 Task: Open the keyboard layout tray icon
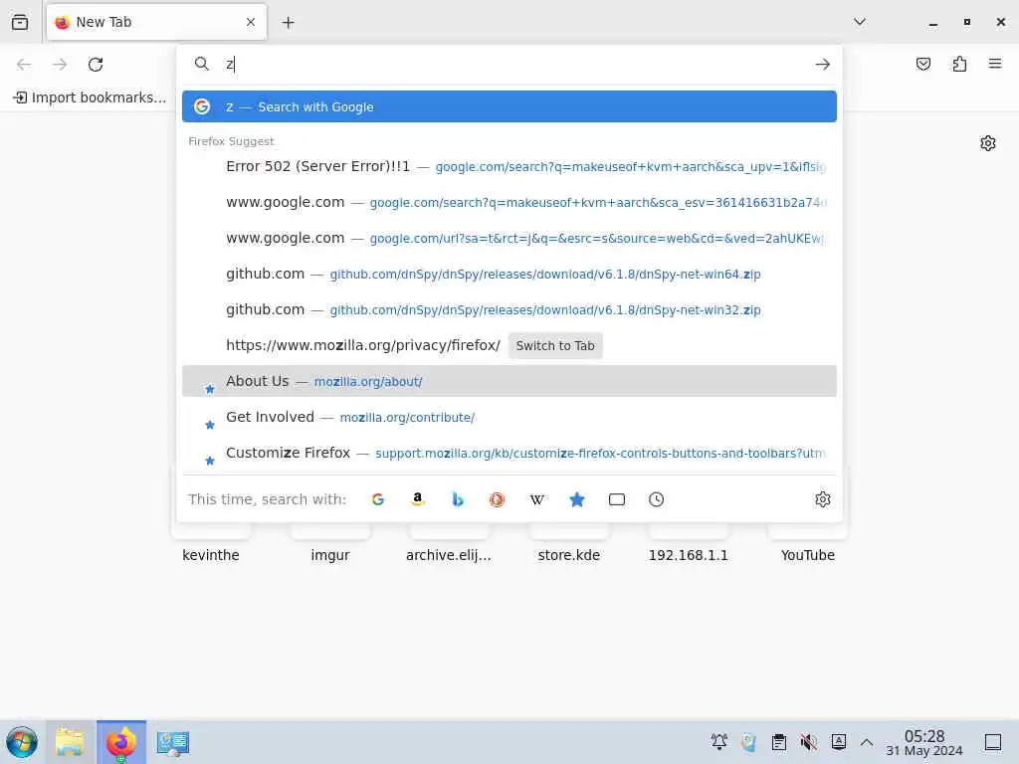tap(838, 741)
